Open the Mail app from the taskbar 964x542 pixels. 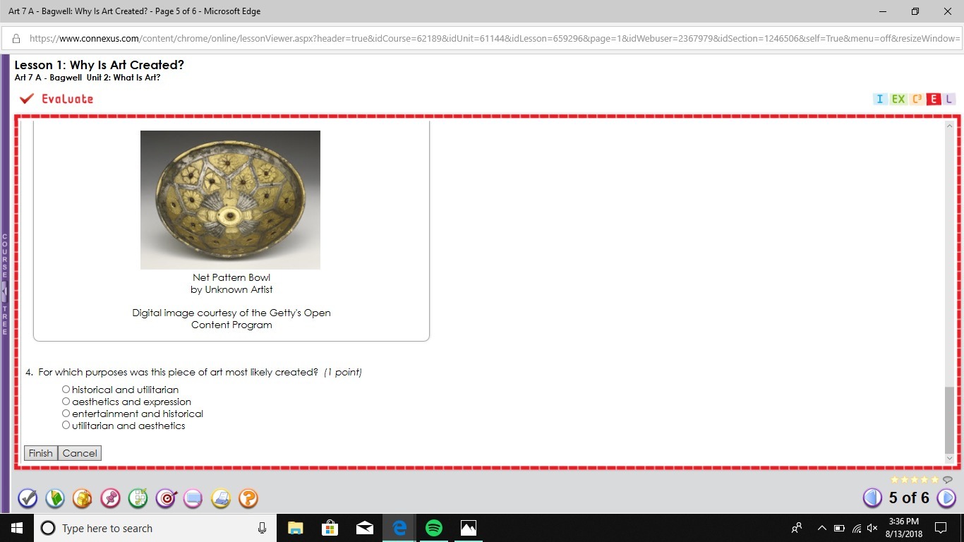[x=365, y=528]
